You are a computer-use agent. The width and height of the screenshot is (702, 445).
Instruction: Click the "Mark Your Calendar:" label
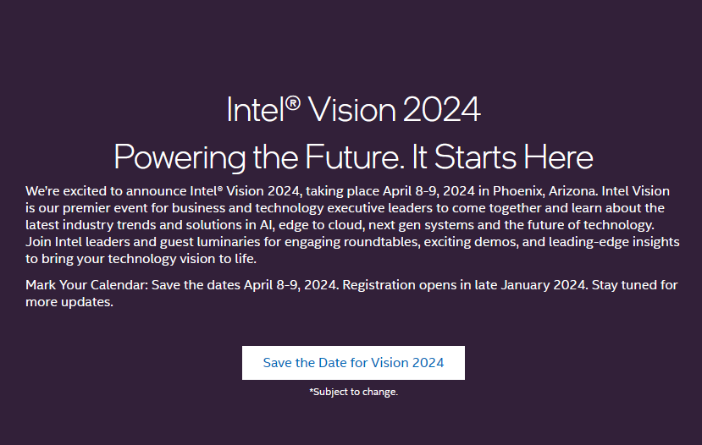click(86, 285)
